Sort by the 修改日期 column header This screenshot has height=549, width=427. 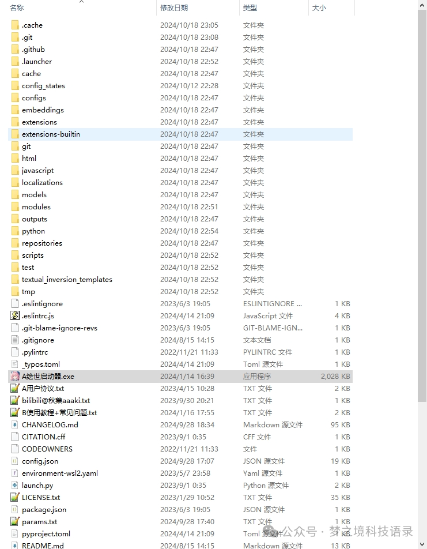pos(174,7)
